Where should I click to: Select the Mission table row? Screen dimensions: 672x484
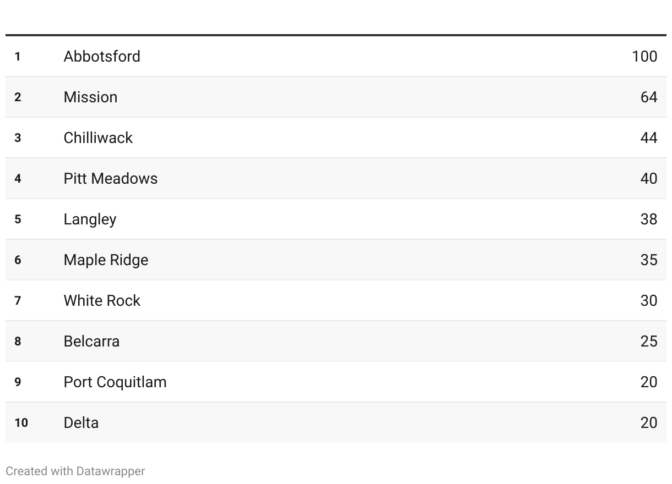pyautogui.click(x=336, y=97)
